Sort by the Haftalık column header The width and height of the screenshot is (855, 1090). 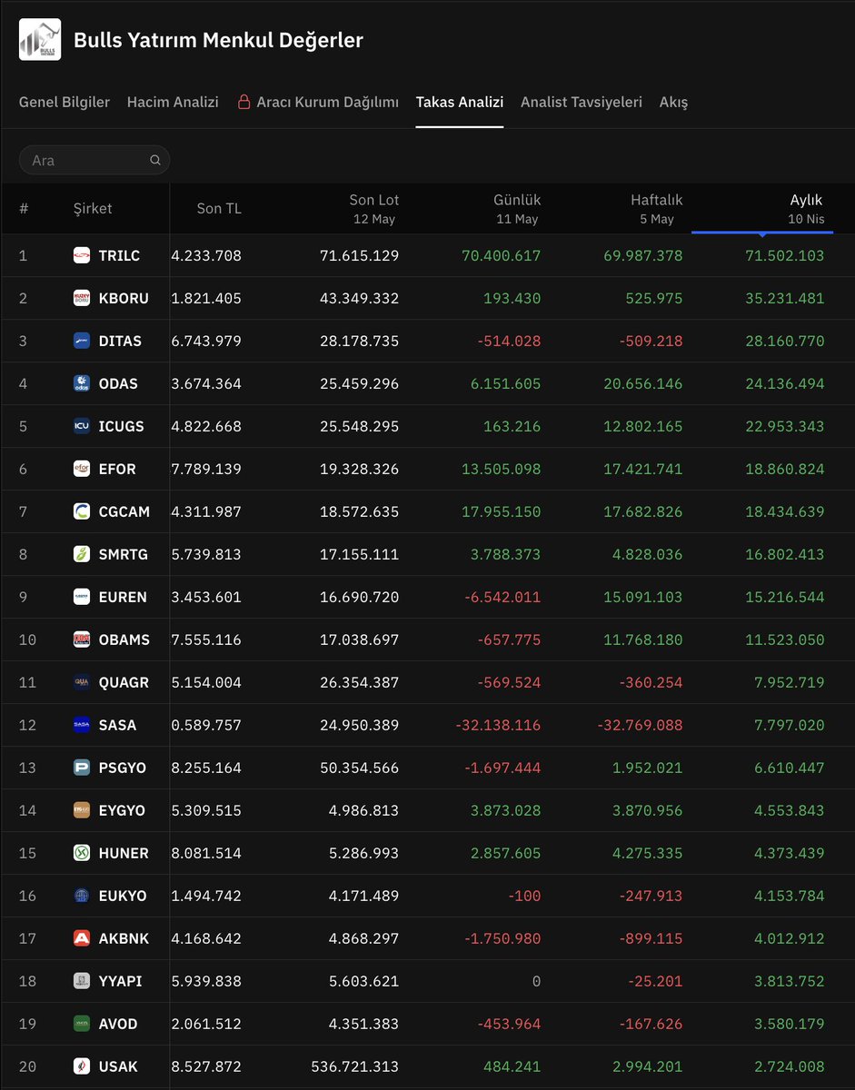pos(657,208)
